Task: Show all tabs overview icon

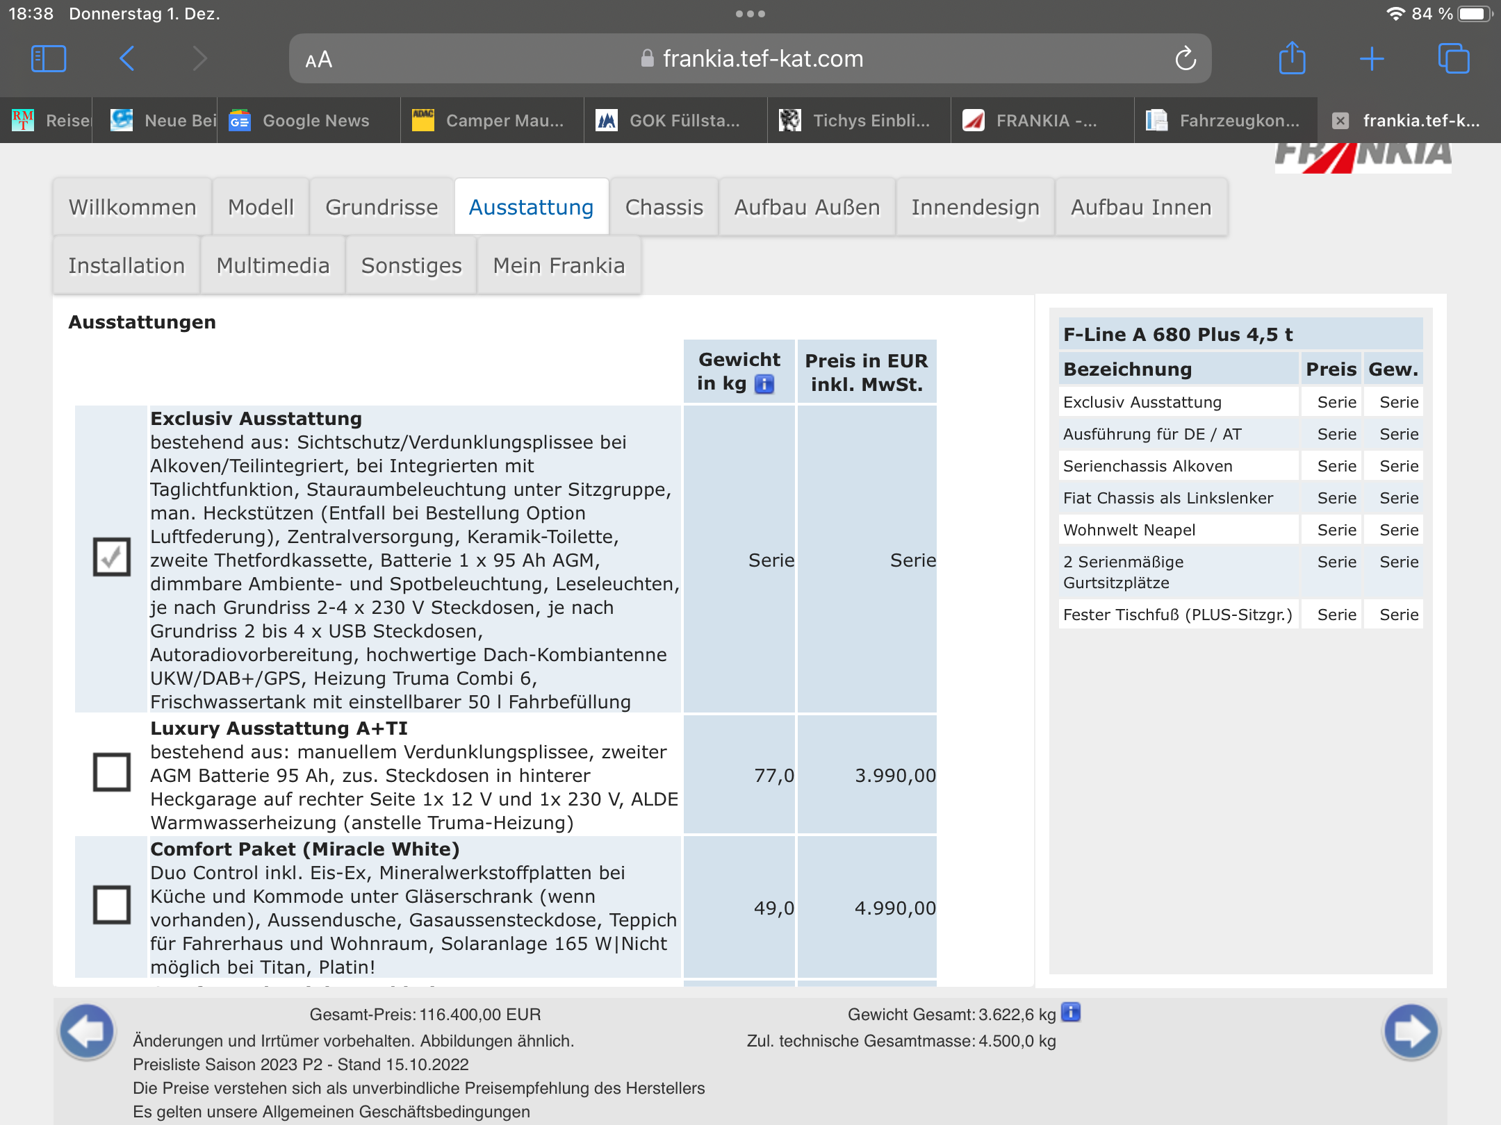Action: point(1454,58)
